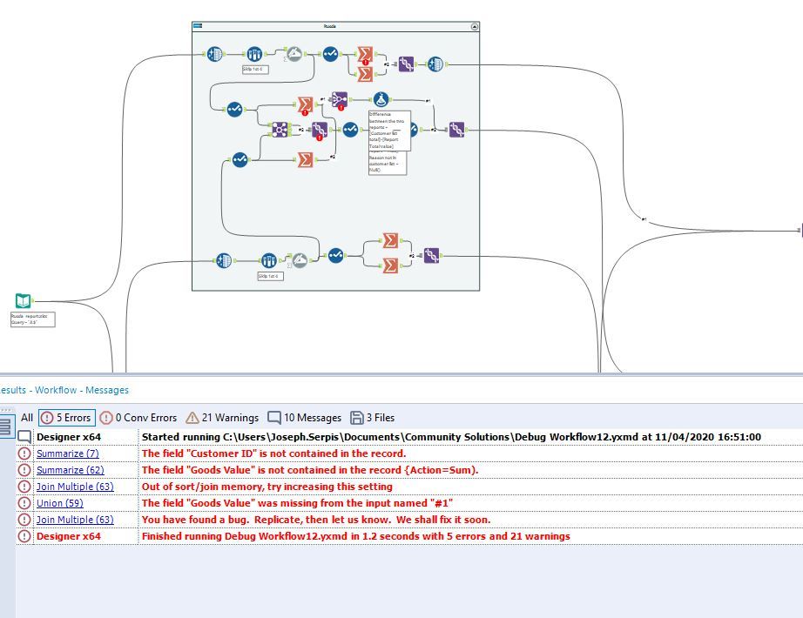Open the Summarize (7) error link

(68, 453)
